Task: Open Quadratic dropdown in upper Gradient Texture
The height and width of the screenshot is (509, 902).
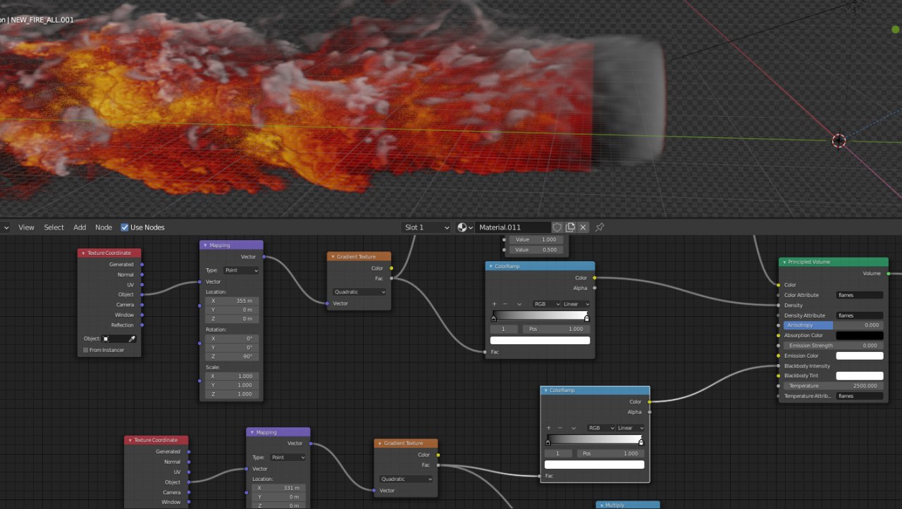Action: (x=360, y=291)
